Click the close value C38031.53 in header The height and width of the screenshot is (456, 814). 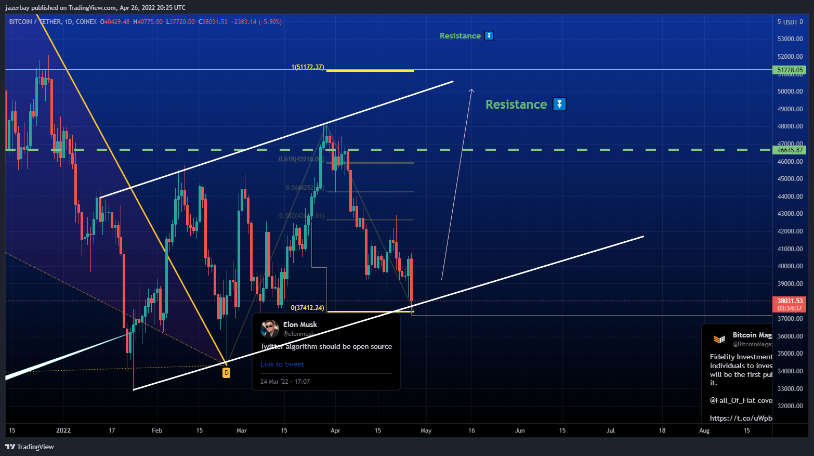coord(213,22)
